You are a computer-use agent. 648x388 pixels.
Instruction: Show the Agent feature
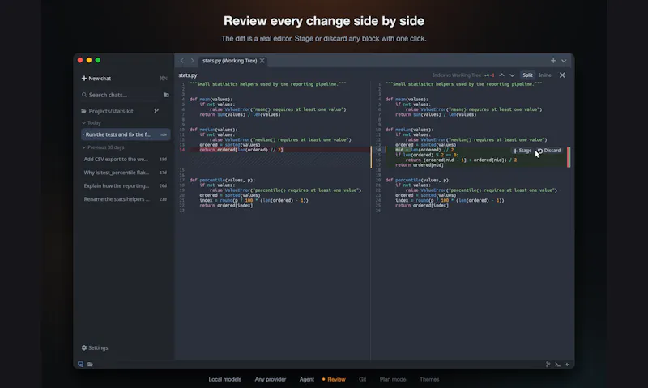pos(307,379)
